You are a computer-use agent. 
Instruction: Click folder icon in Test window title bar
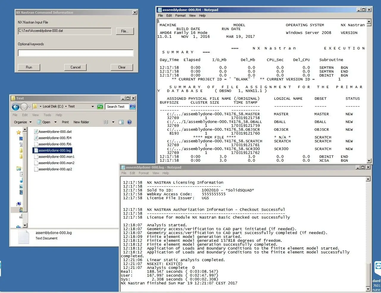(x=13, y=98)
